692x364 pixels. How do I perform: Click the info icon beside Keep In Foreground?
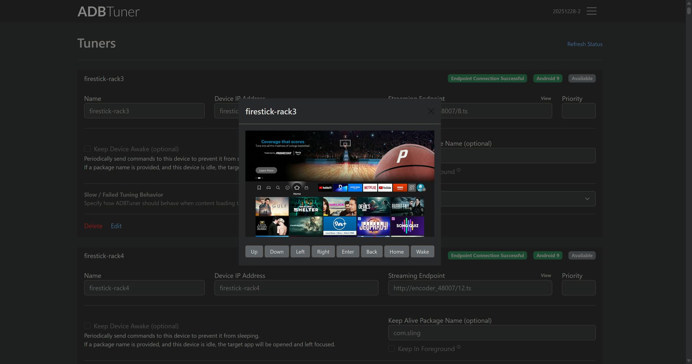click(458, 347)
